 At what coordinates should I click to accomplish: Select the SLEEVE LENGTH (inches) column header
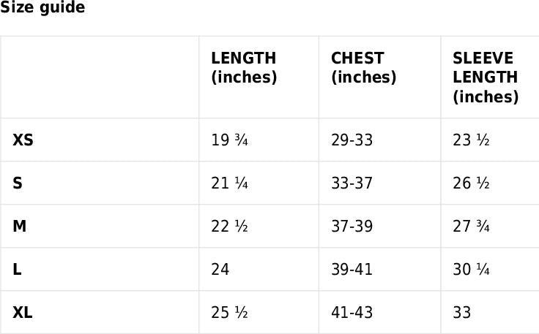tap(485, 77)
